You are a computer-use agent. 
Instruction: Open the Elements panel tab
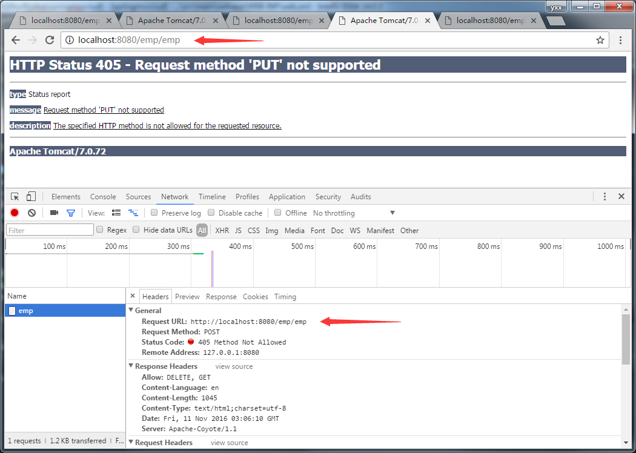65,197
